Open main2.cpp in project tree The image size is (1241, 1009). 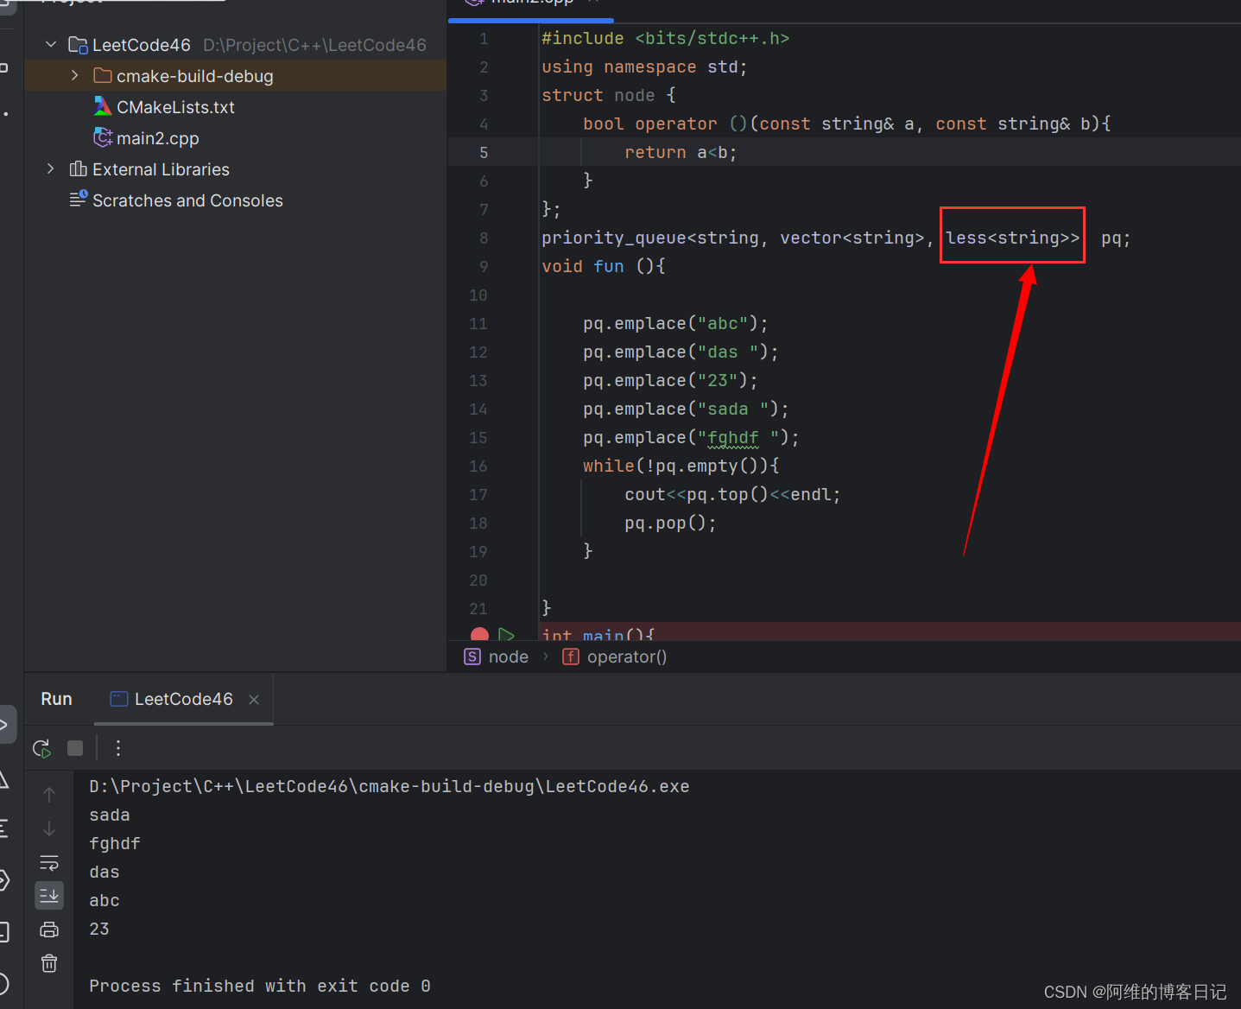[x=157, y=138]
